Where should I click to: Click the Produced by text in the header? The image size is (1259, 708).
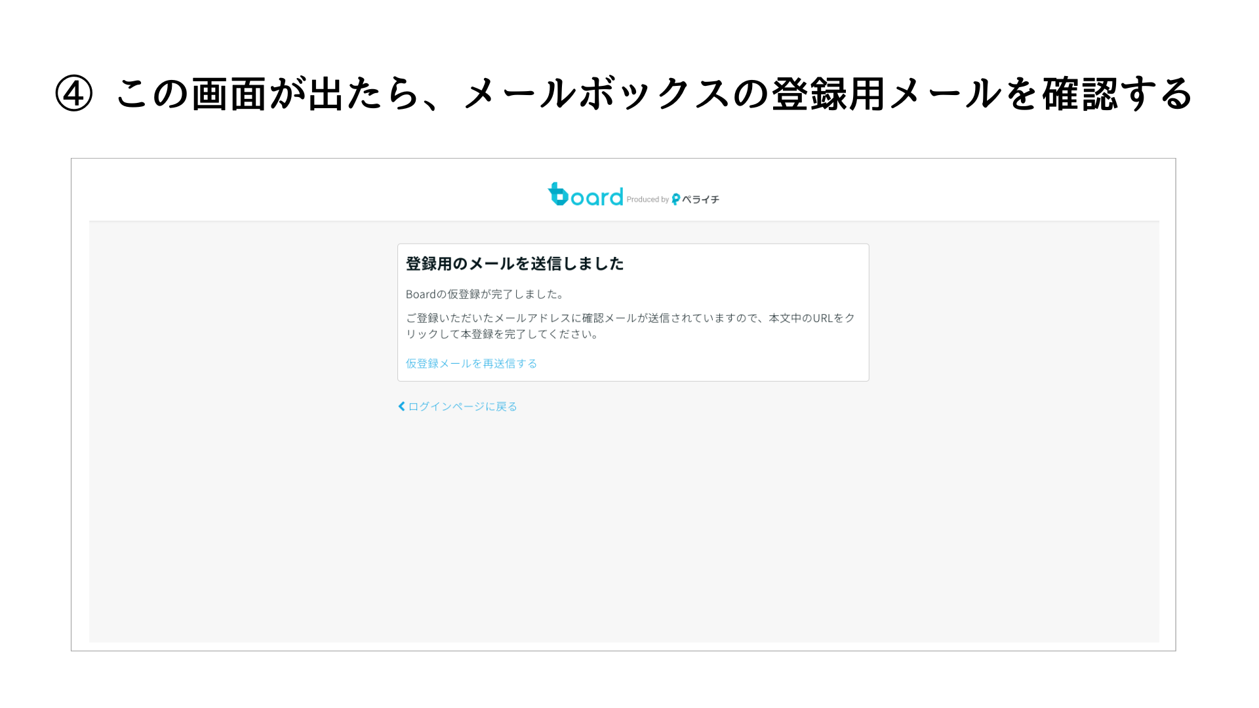(647, 199)
